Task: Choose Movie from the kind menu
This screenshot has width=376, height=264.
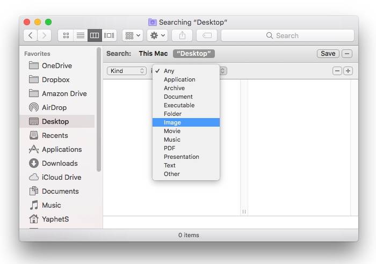Action: tap(186, 131)
